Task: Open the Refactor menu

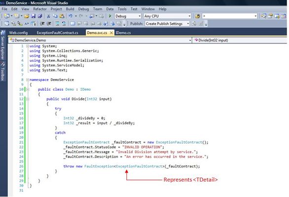Action: coord(40,9)
